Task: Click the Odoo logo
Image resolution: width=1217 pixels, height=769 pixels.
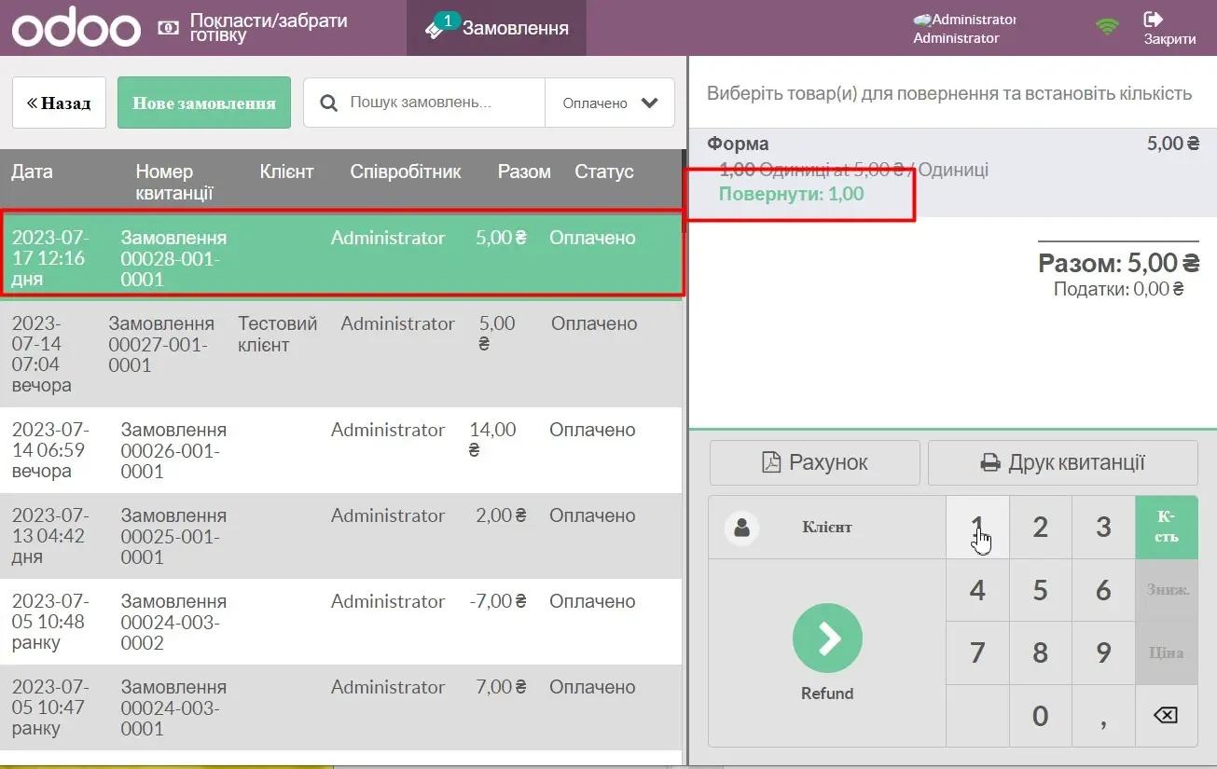Action: (76, 28)
